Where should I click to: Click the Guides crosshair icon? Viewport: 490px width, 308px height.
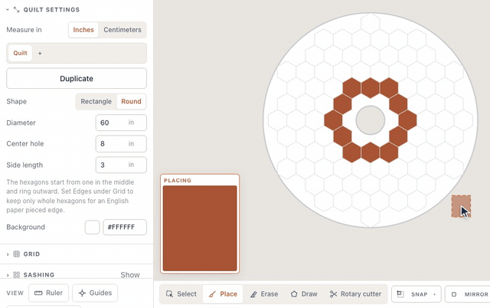(82, 293)
